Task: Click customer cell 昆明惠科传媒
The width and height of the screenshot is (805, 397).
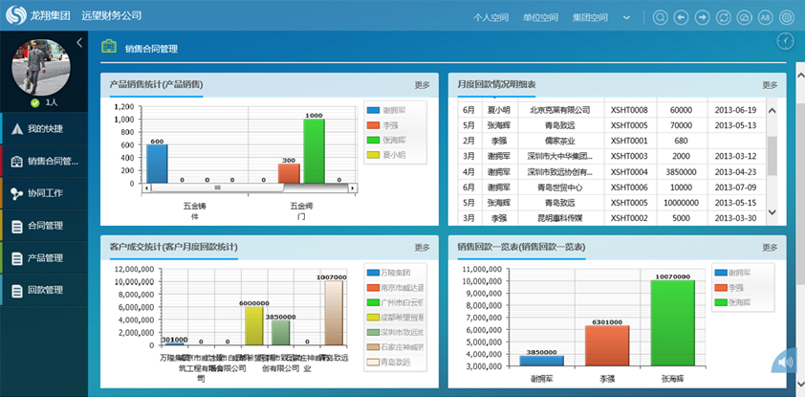Action: [x=559, y=218]
